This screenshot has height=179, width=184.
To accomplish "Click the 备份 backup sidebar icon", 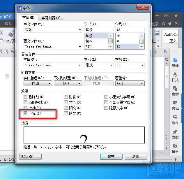I will pyautogui.click(x=175, y=148).
